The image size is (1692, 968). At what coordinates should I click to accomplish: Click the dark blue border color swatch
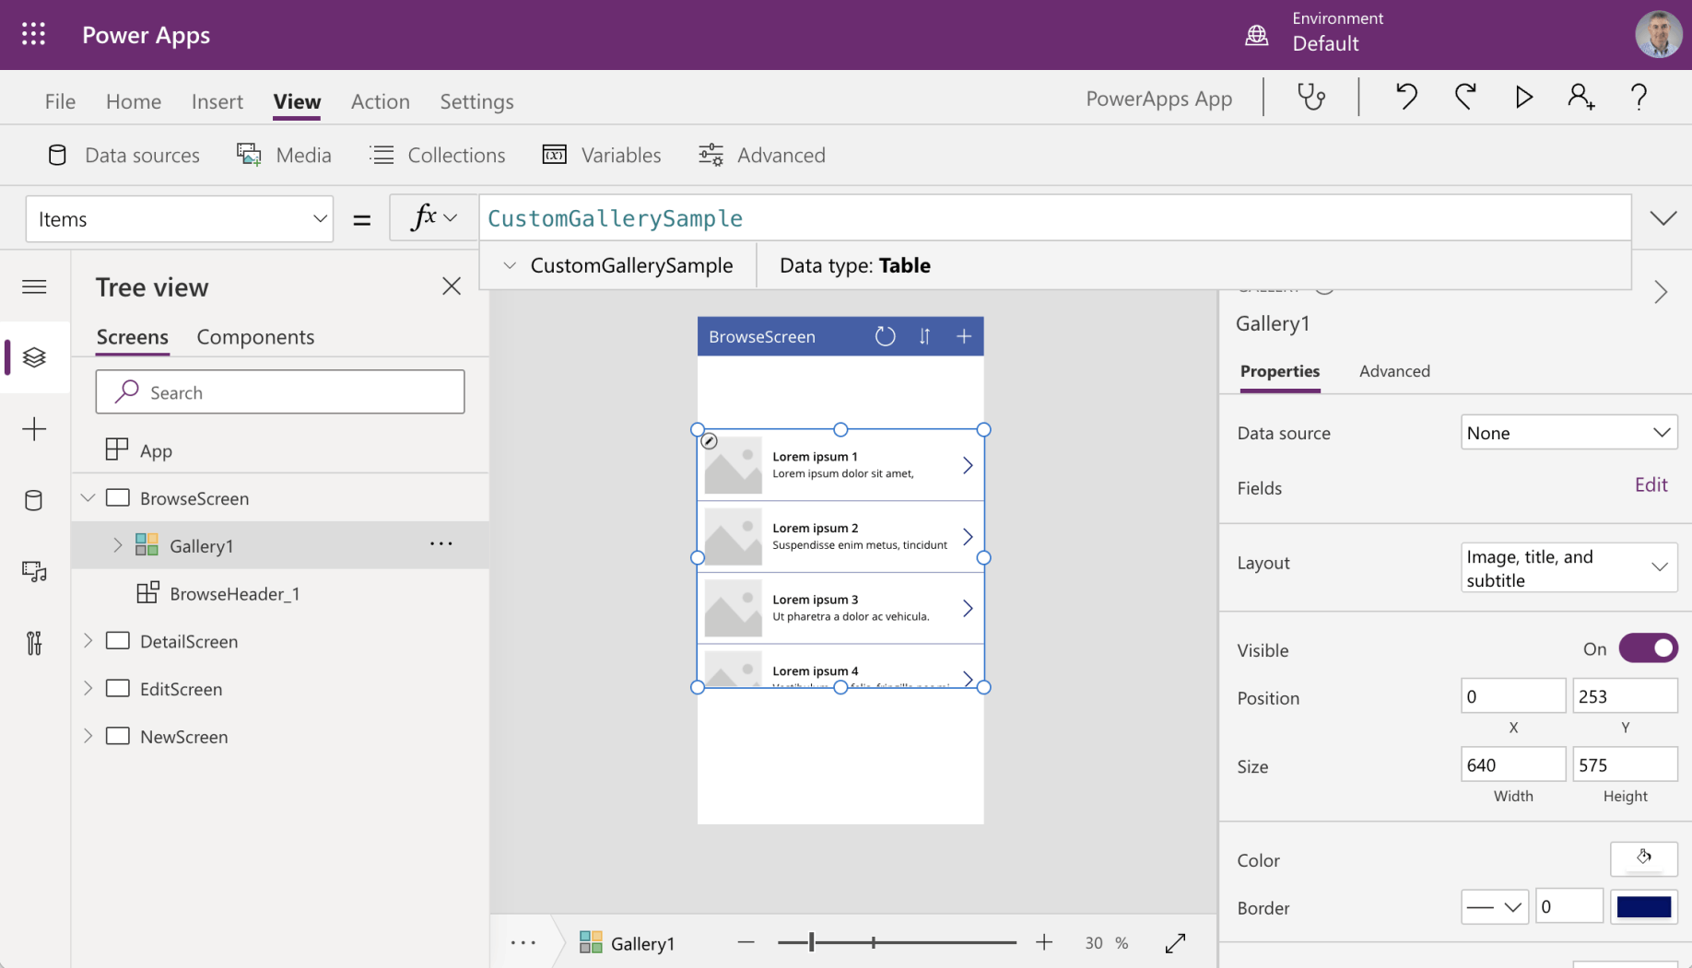pos(1643,907)
